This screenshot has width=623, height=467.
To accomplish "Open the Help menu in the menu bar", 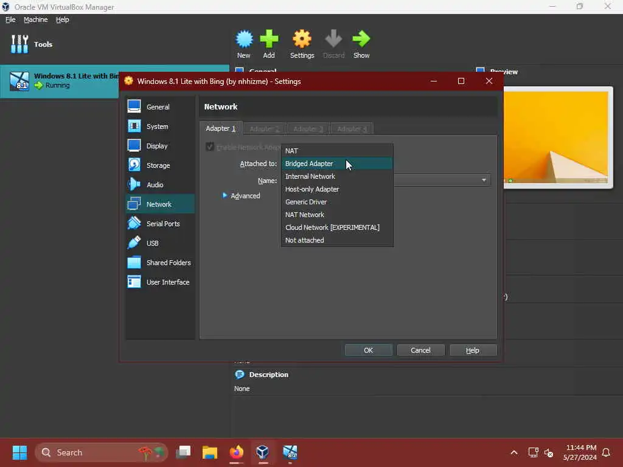I will (63, 19).
